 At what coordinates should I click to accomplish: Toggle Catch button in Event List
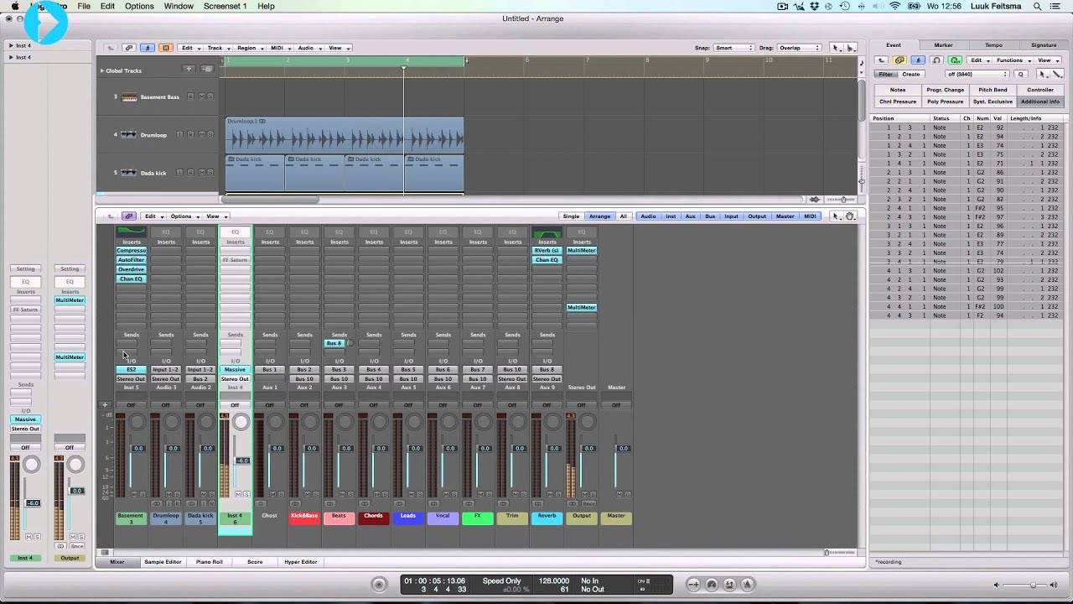coord(918,60)
